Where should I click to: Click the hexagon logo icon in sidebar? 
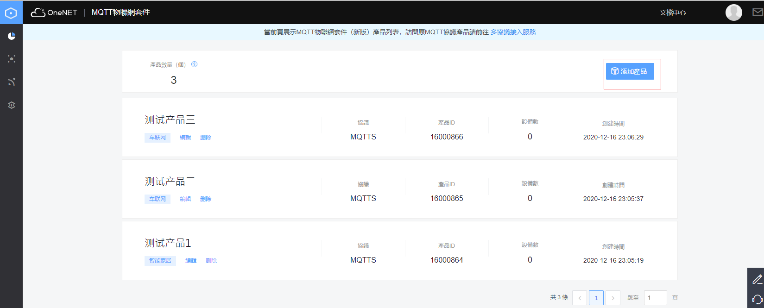pos(11,13)
